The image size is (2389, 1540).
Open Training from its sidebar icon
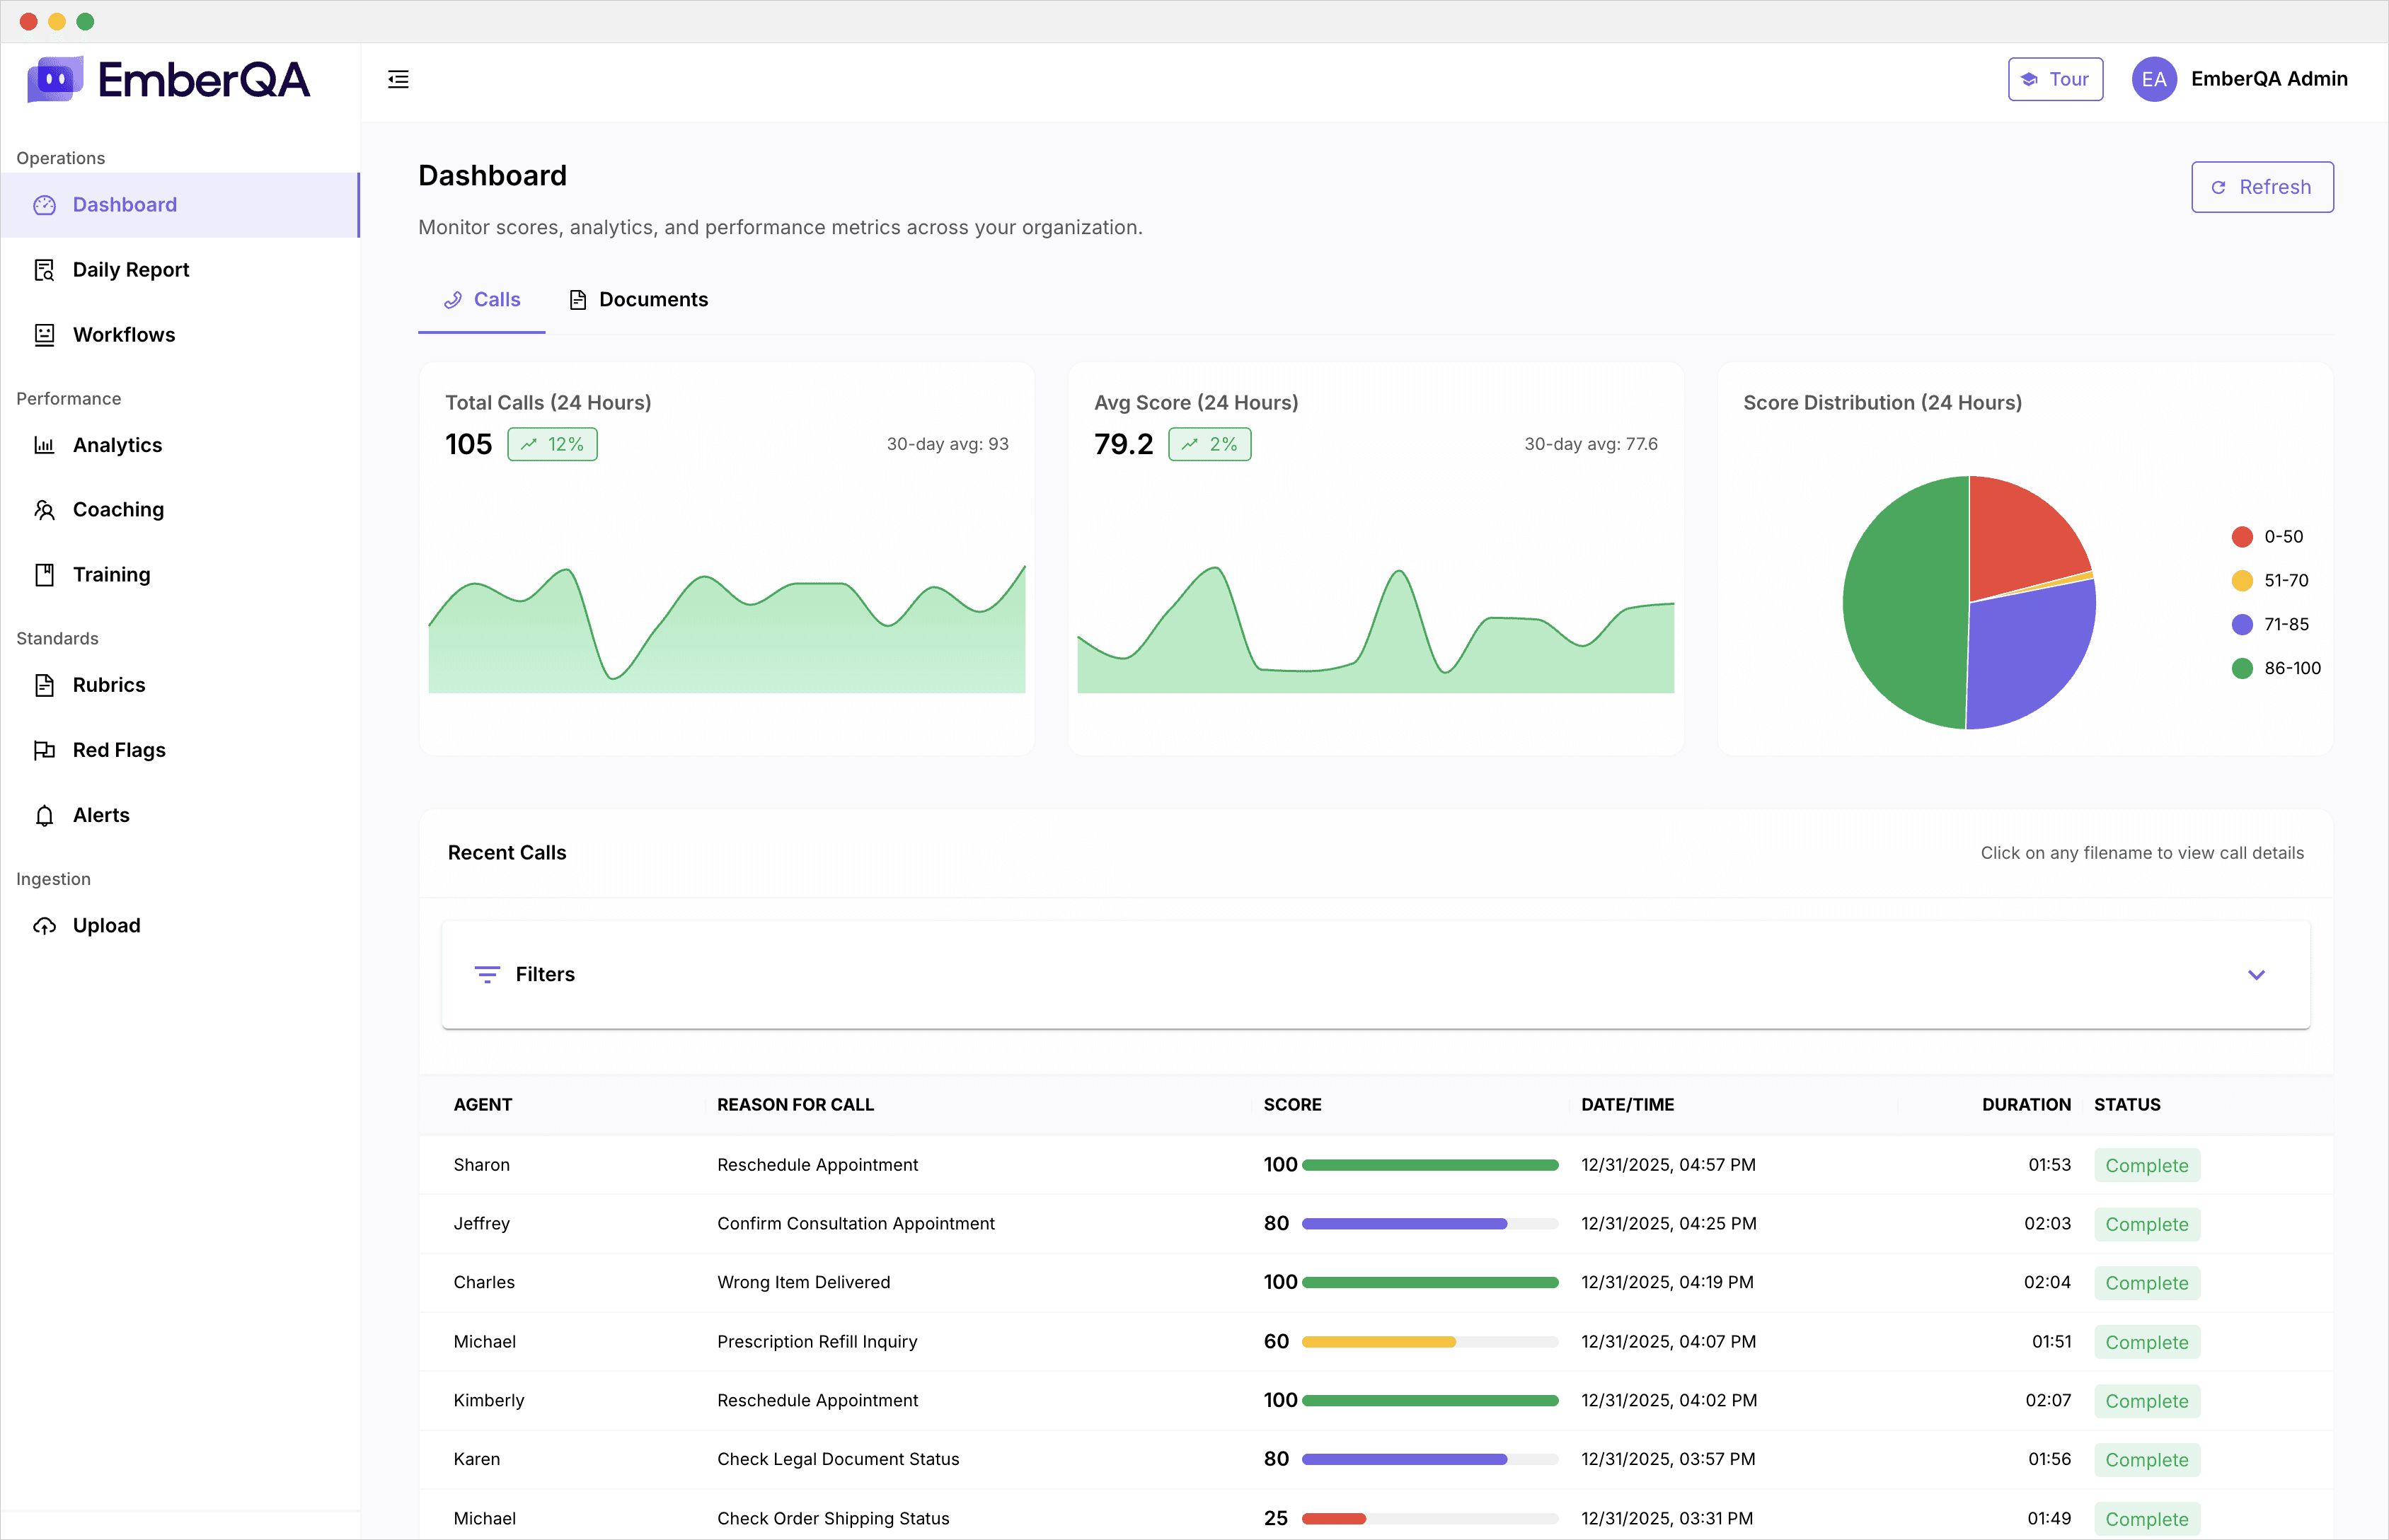[44, 574]
